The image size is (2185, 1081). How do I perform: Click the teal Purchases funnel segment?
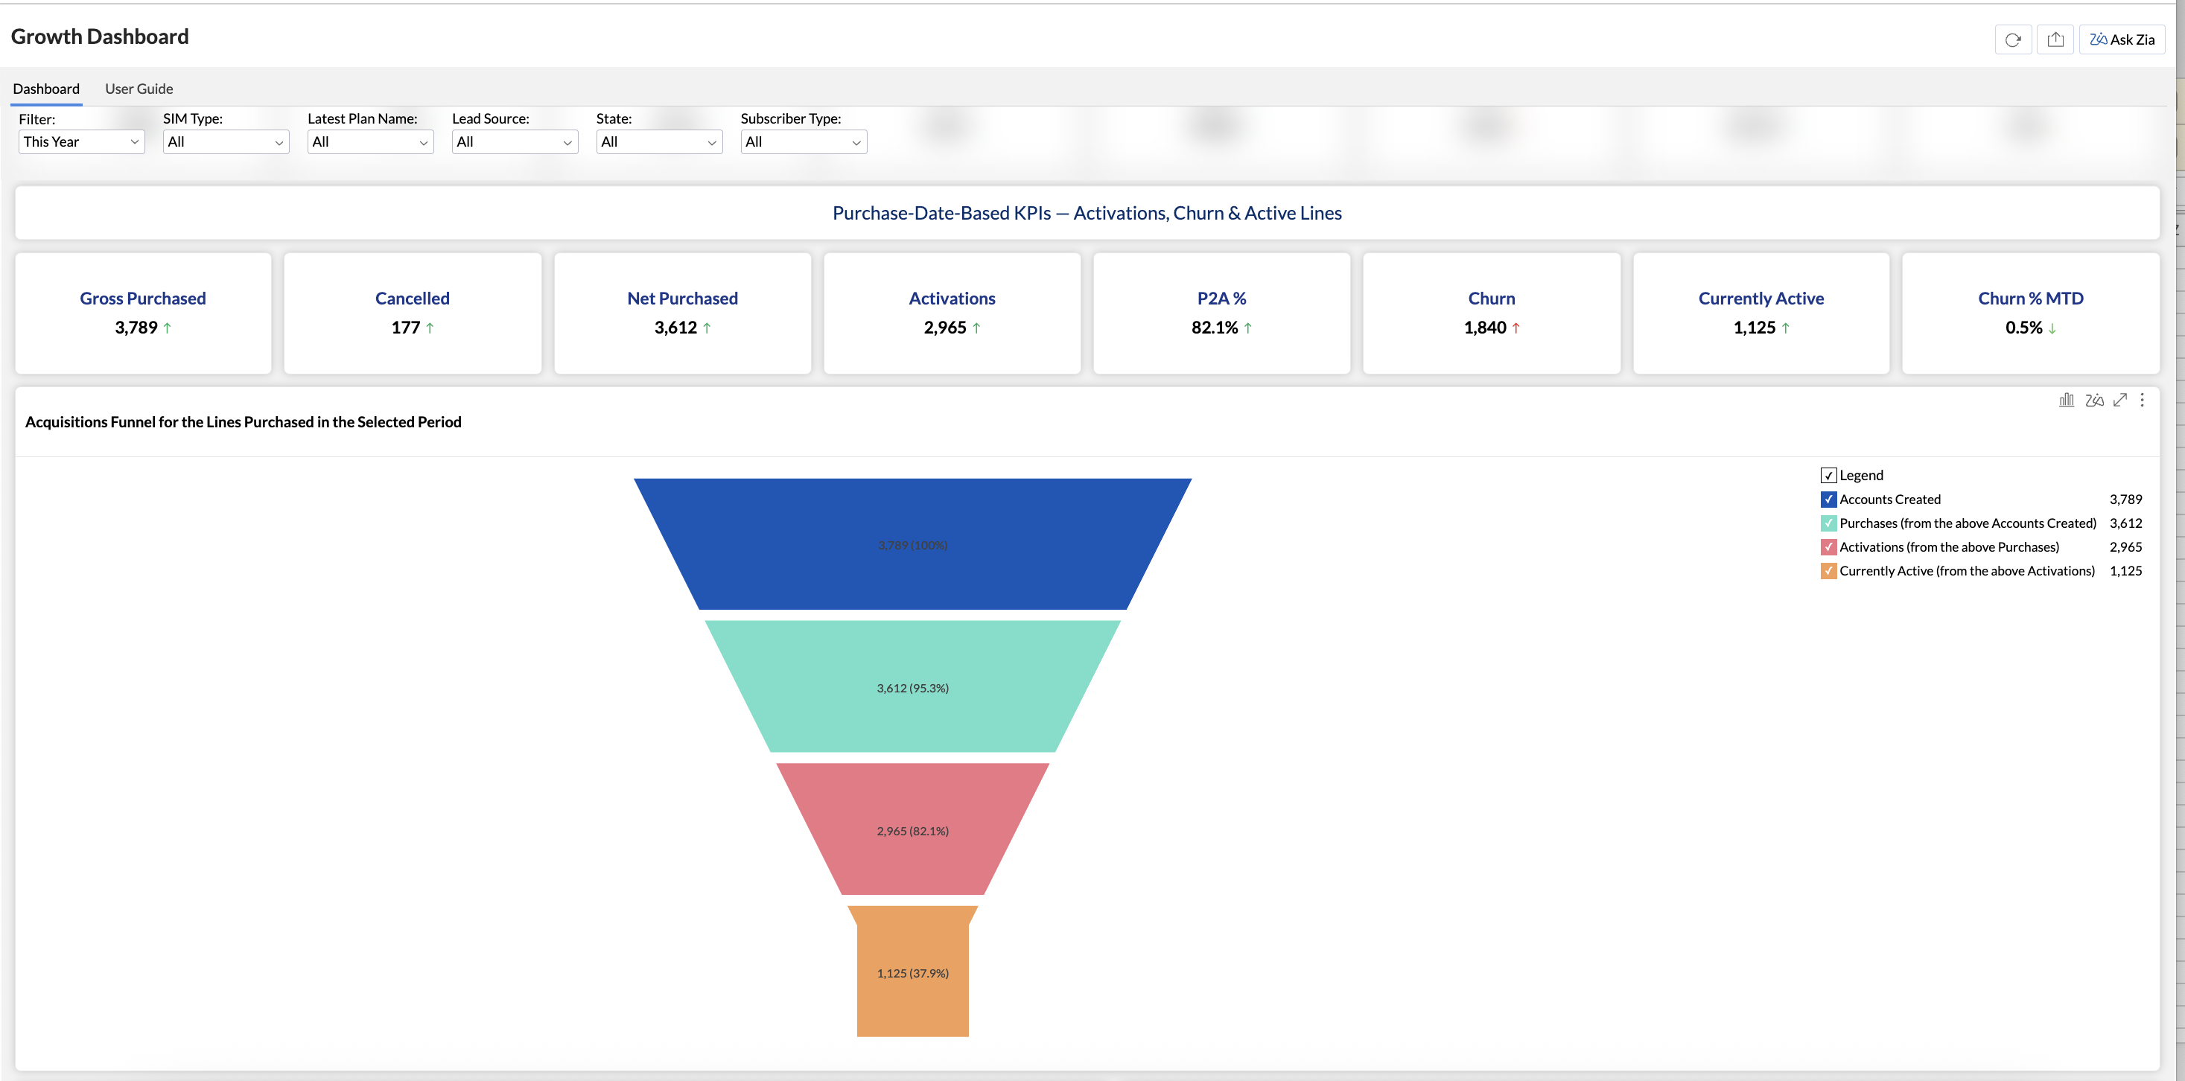click(x=912, y=686)
